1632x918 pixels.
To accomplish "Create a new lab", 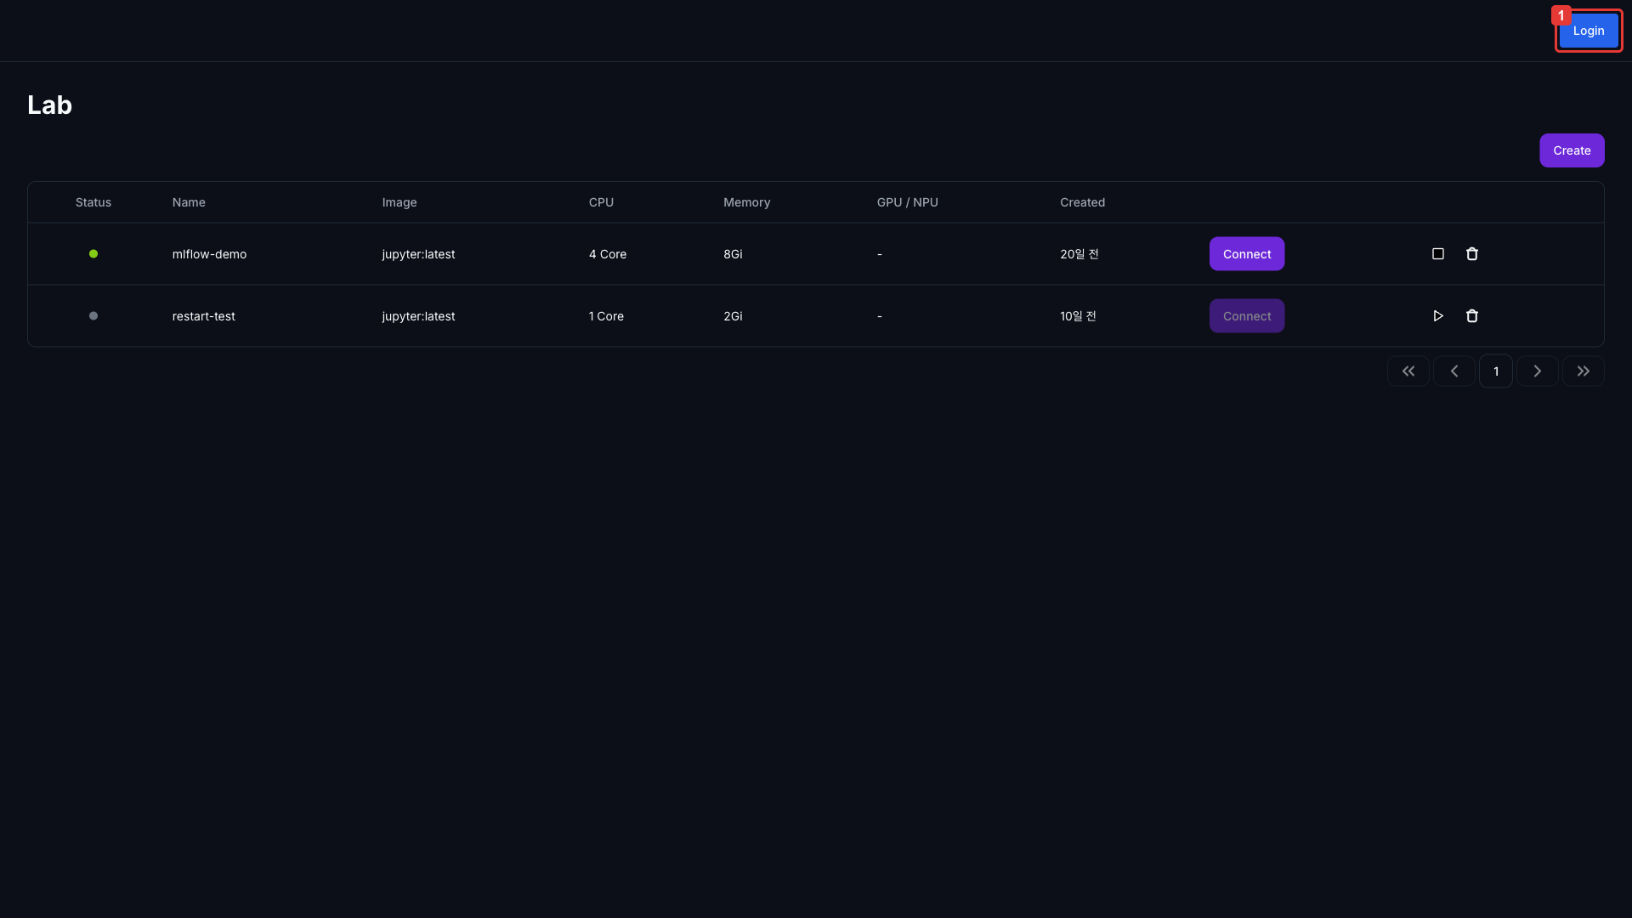I will (1571, 150).
